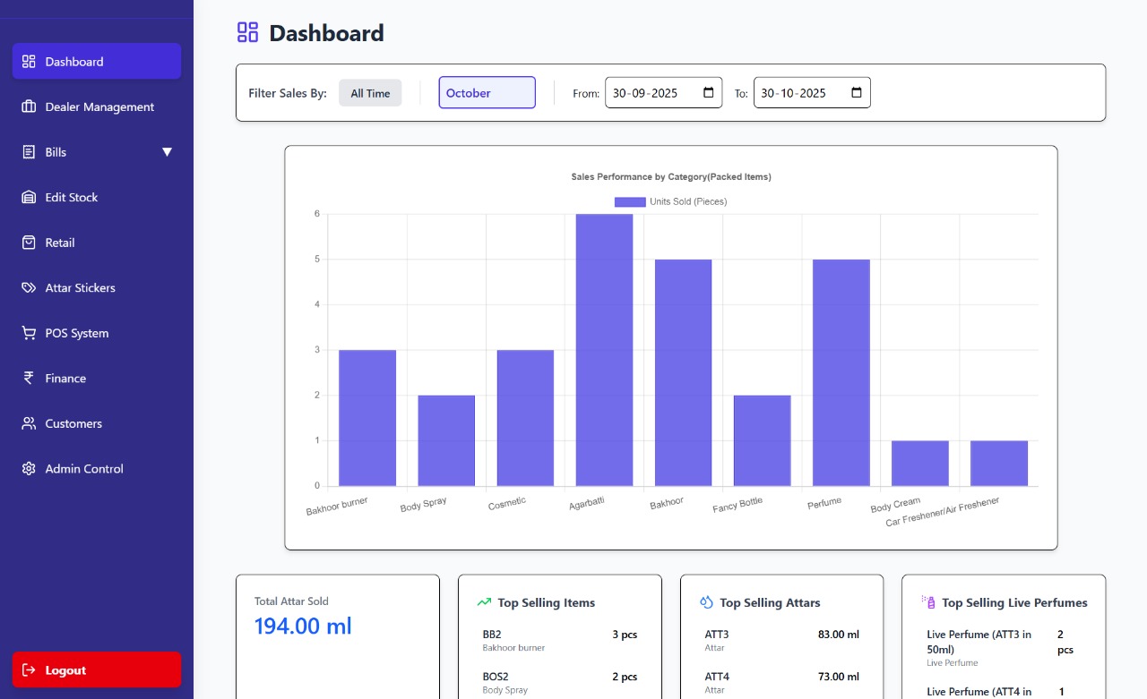1147x699 pixels.
Task: Open the From date calendar picker
Action: point(708,93)
